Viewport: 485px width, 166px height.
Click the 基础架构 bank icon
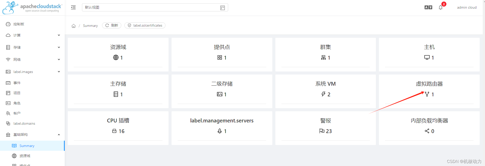(x=8, y=135)
